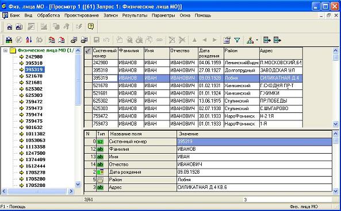This screenshot has width=341, height=211.
Task: Click the properties sheet icon before the funnel
Action: tap(227, 40)
